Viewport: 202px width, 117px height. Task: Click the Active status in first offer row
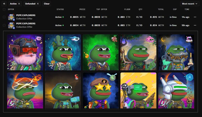point(59,17)
